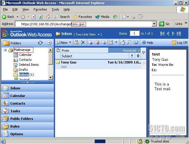189x144 pixels.
Task: Click the folder tree scroll-up arrow
Action: coord(51,50)
